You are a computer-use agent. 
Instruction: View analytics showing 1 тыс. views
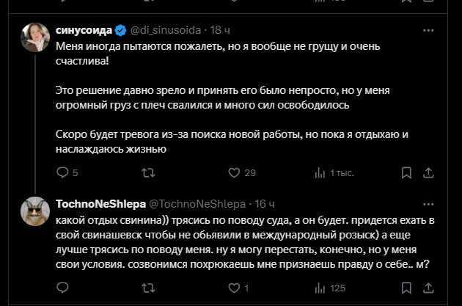point(320,172)
